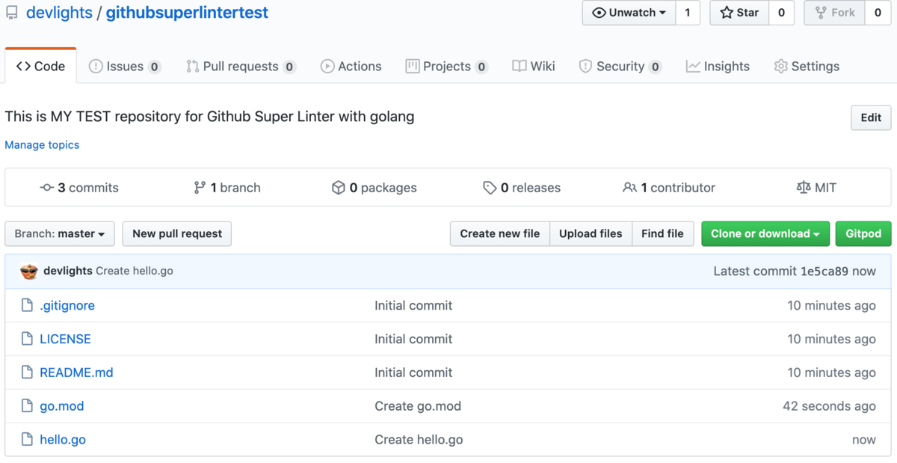Open the Projects tab
The image size is (897, 463).
pyautogui.click(x=446, y=67)
